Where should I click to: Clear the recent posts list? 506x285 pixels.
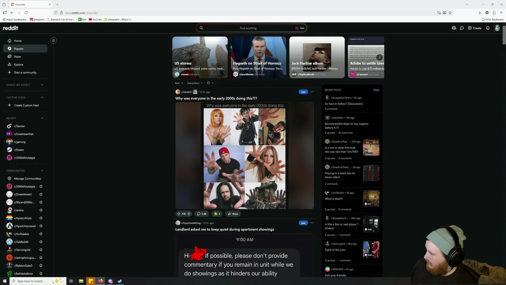tap(376, 90)
